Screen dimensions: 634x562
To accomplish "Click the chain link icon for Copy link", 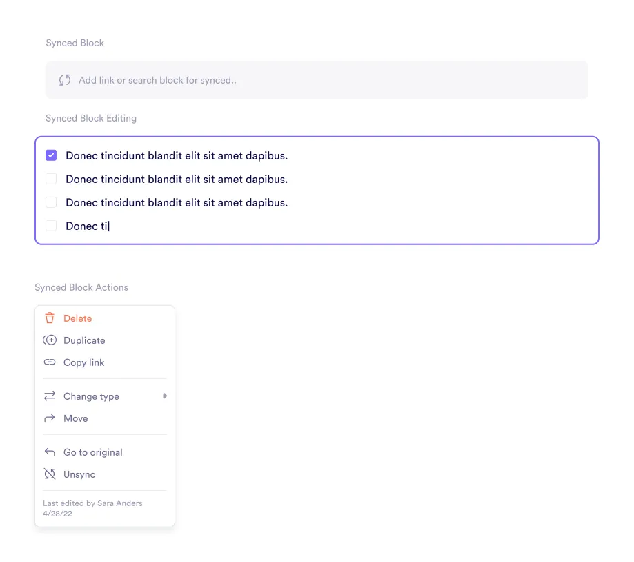I will [x=50, y=362].
